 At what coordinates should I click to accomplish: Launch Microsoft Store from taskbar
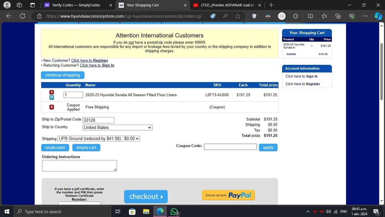coord(132,212)
